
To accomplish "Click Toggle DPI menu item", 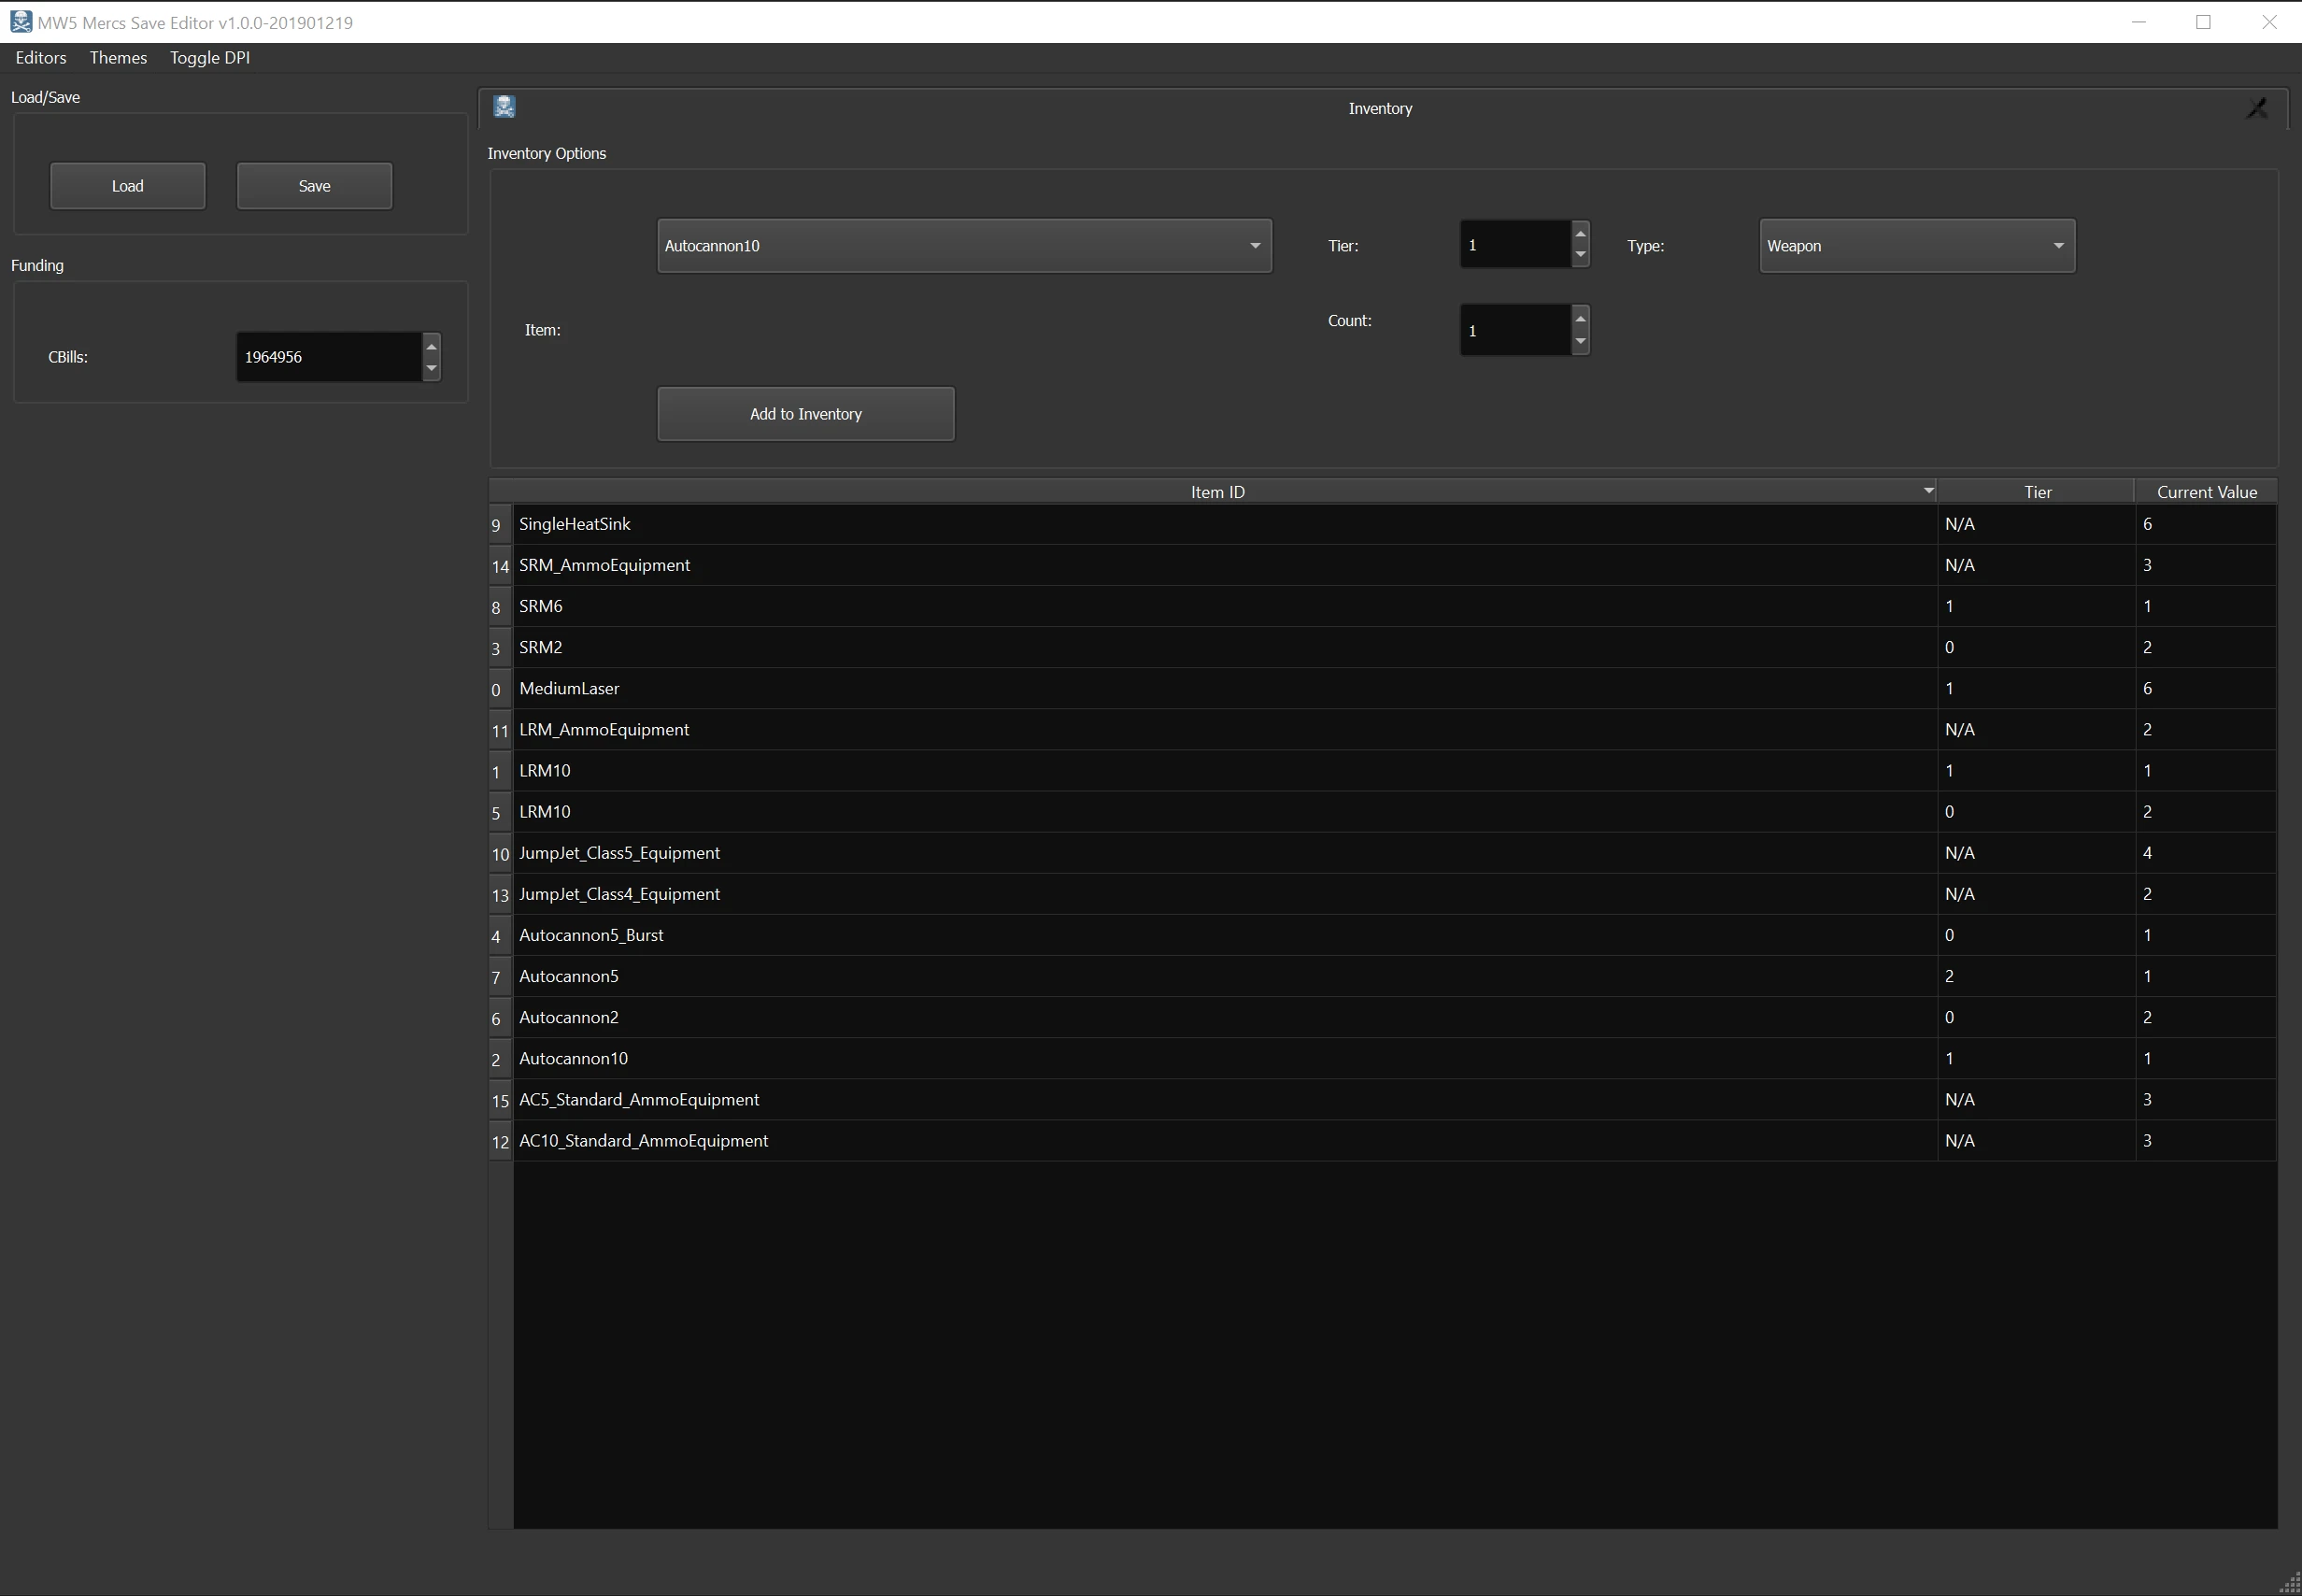I will pos(210,58).
